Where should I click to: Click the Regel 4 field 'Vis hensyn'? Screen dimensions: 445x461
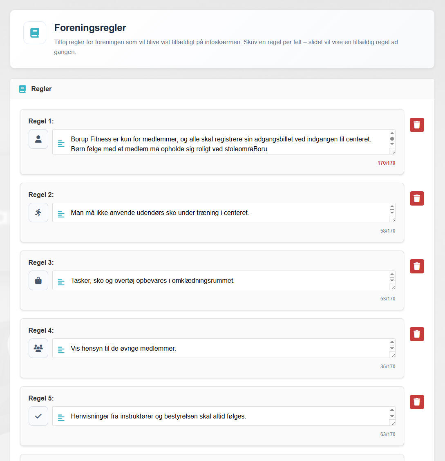click(x=224, y=348)
